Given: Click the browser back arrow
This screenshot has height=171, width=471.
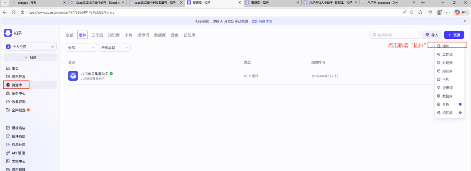Looking at the screenshot, I should pos(5,12).
